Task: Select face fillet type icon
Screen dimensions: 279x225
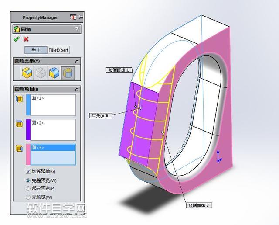Action: coord(54,73)
